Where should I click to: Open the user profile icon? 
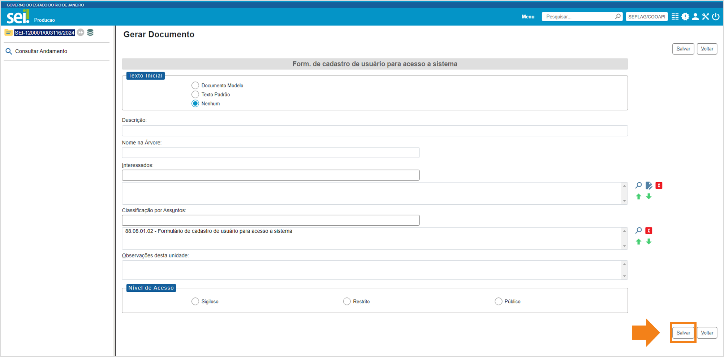point(695,17)
